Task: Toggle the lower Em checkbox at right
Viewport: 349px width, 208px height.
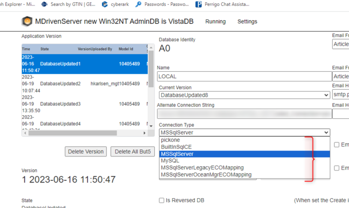Action: pos(336,168)
